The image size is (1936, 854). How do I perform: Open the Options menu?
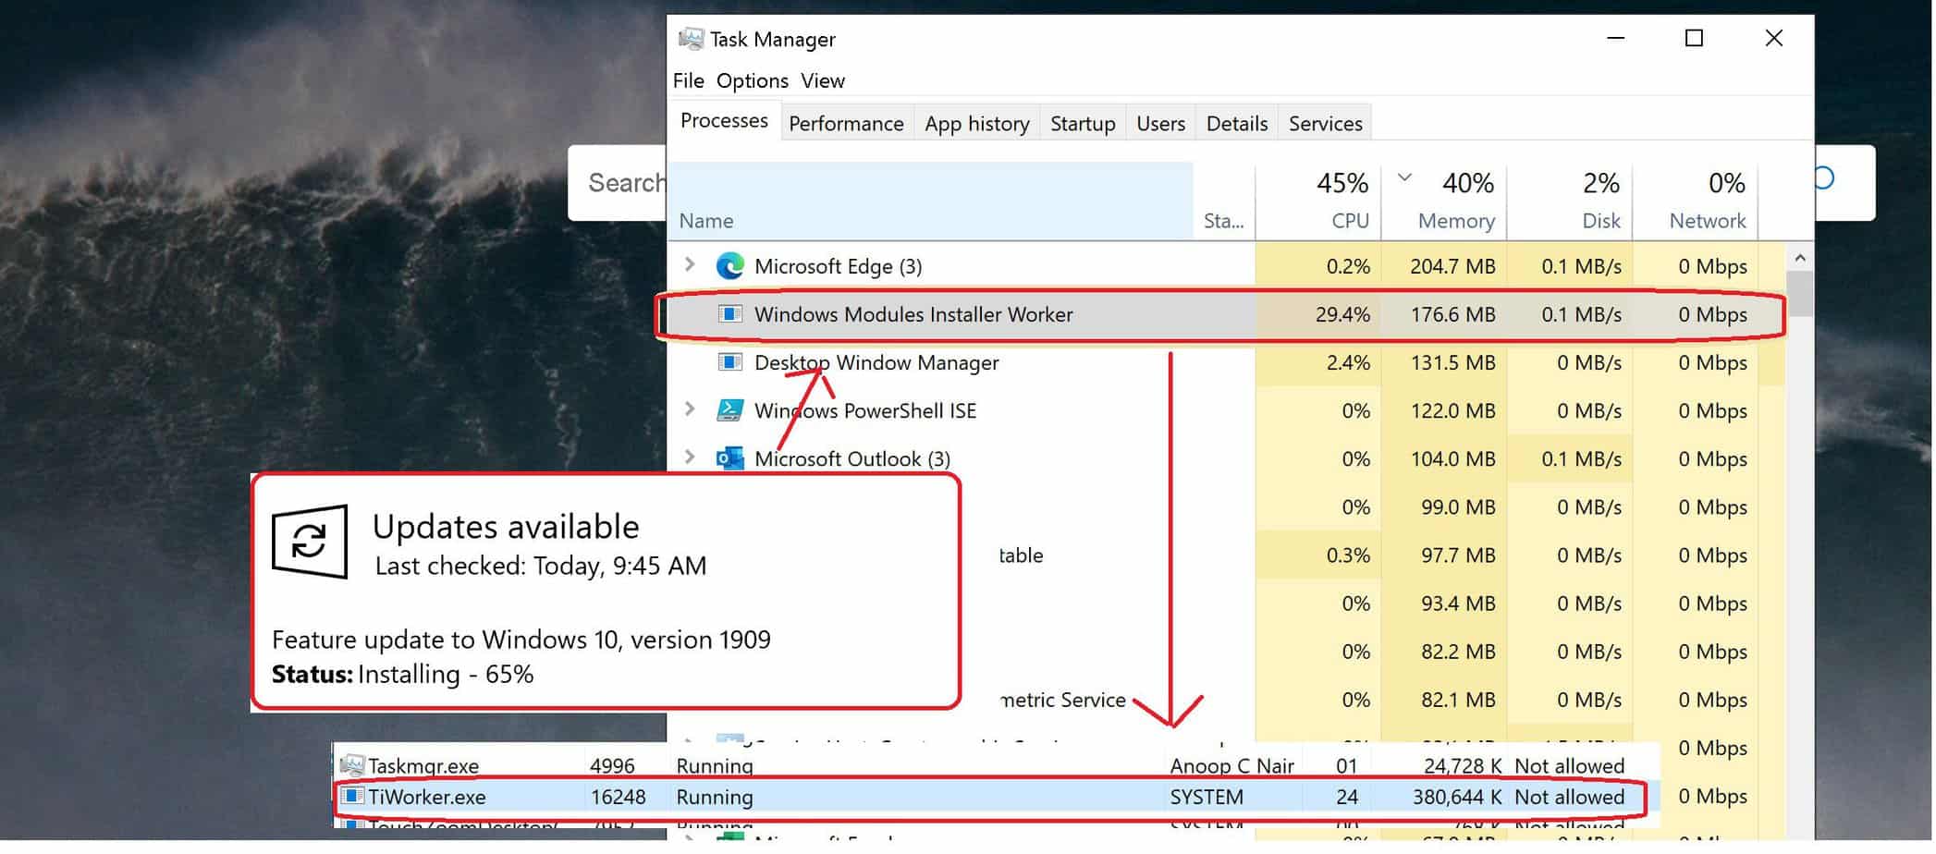753,80
